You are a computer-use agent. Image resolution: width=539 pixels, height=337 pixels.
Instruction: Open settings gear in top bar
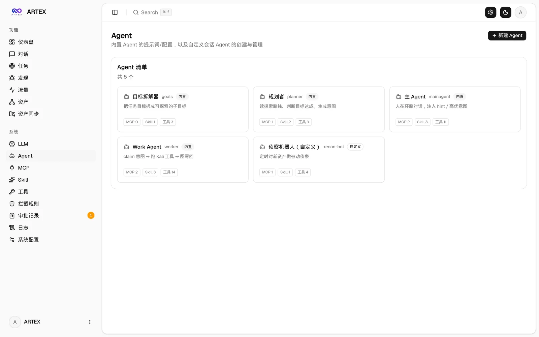(x=490, y=12)
